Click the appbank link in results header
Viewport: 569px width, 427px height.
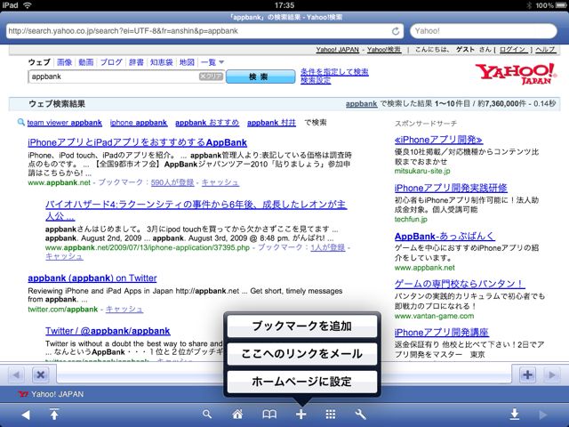362,104
